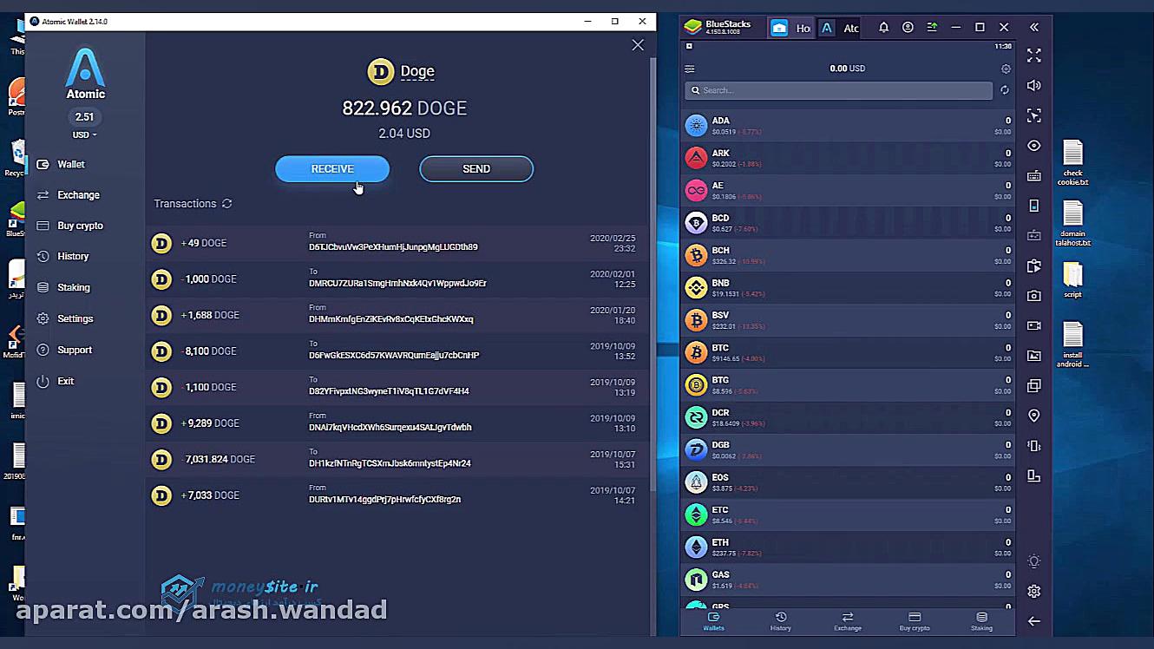Open AE coin in BlueStacks list
1154x649 pixels.
pyautogui.click(x=848, y=190)
